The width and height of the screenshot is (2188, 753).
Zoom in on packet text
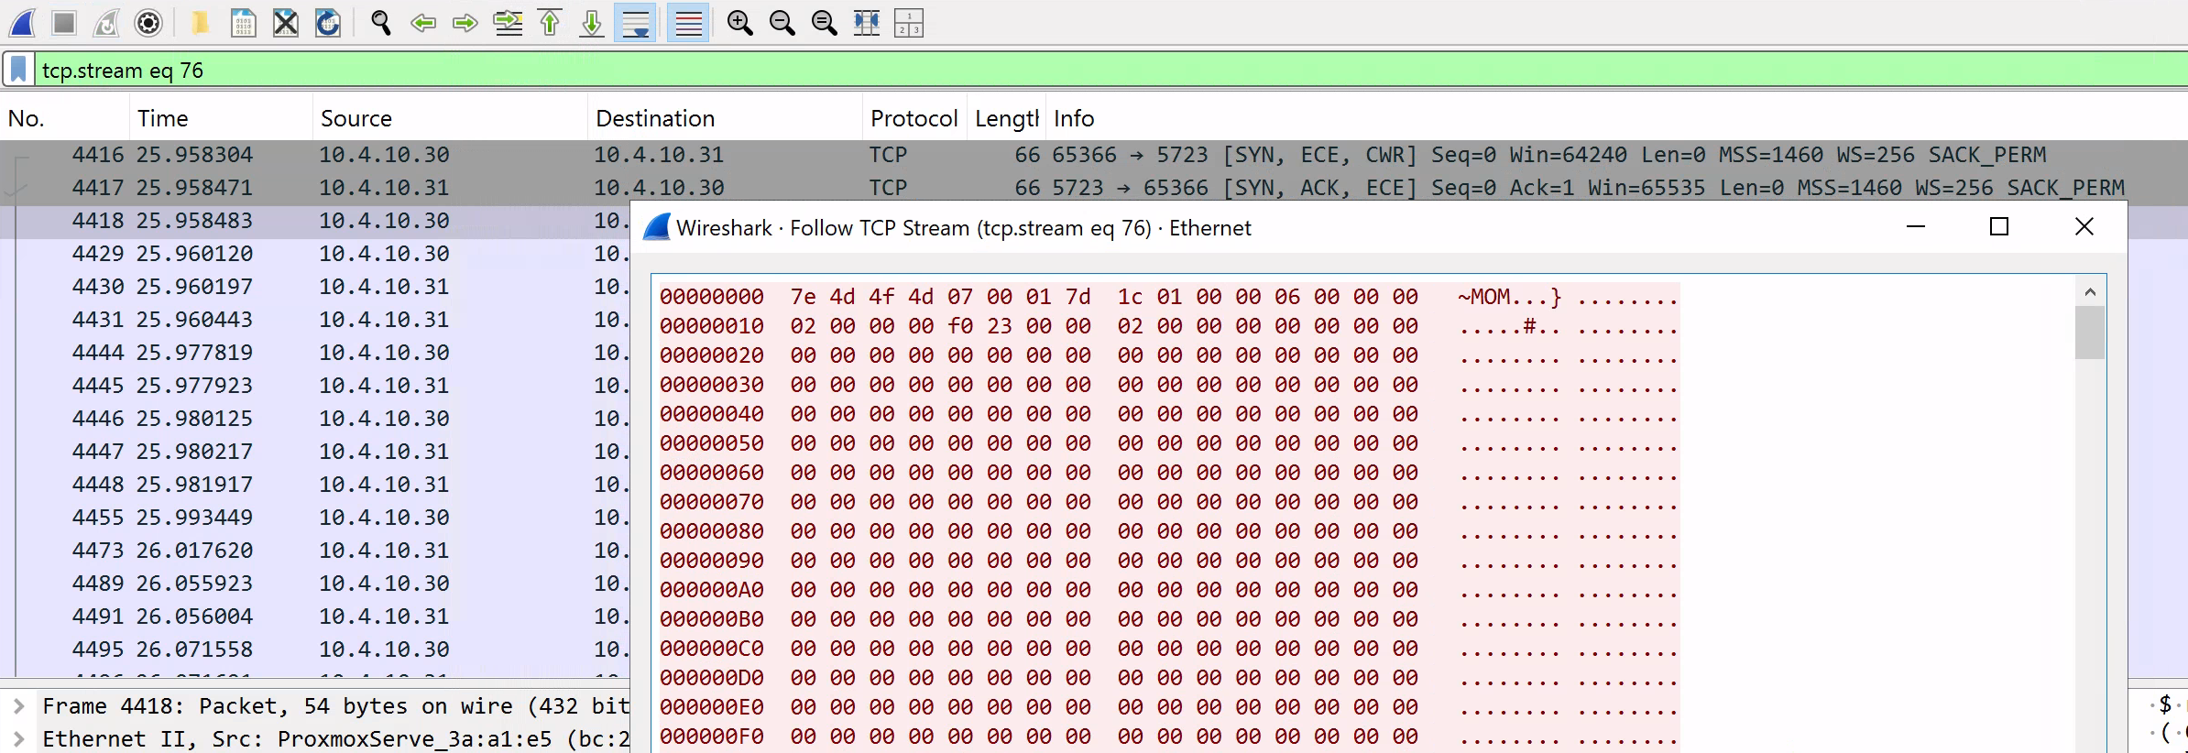739,23
